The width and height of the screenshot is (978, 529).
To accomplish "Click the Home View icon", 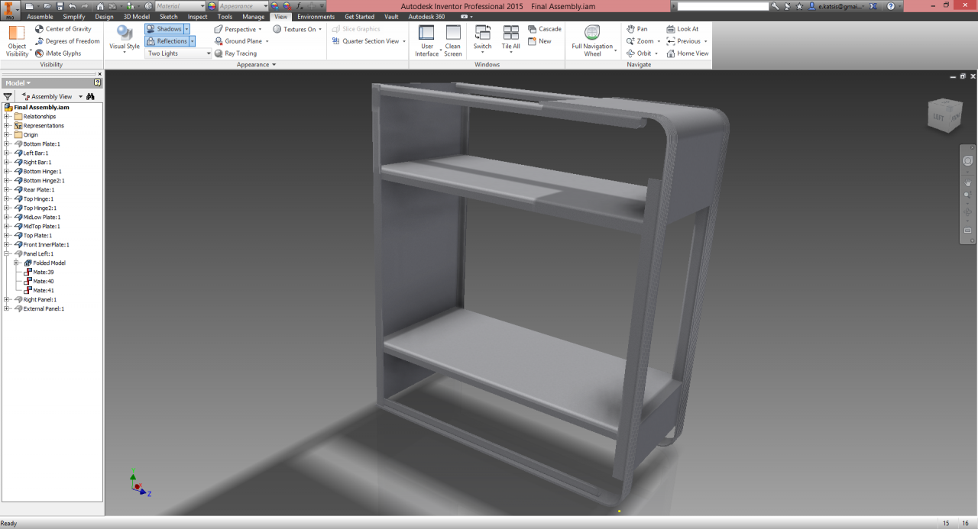I will click(x=671, y=53).
